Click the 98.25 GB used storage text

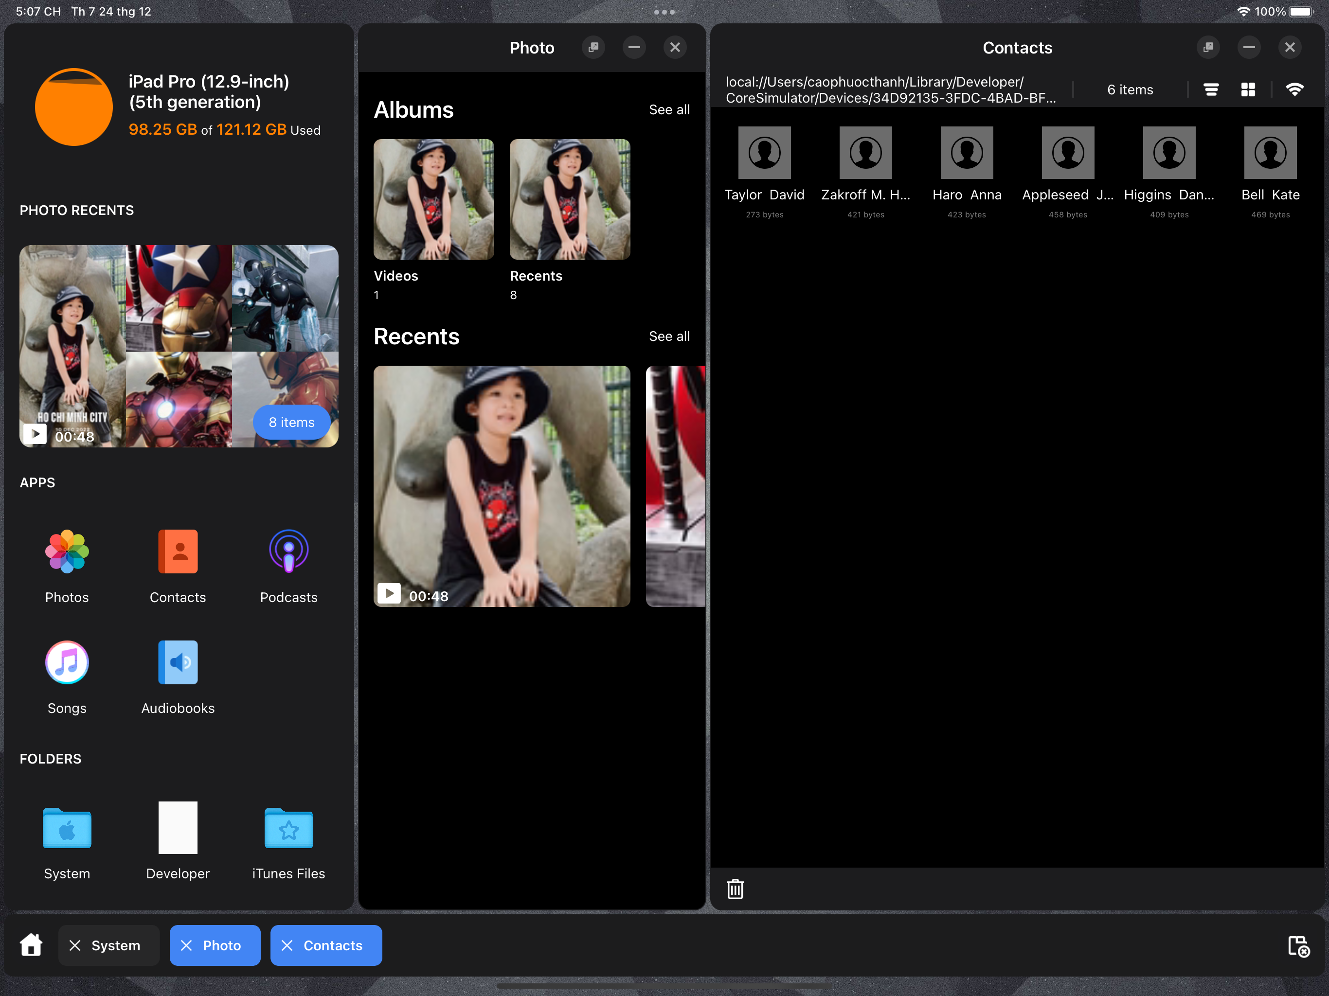224,130
